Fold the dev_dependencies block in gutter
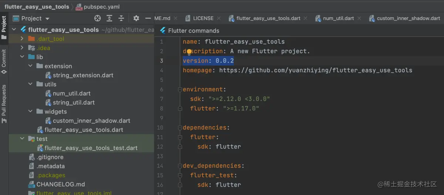 [x=180, y=166]
